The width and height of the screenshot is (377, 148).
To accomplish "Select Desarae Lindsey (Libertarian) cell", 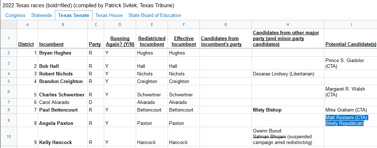I will point(288,74).
